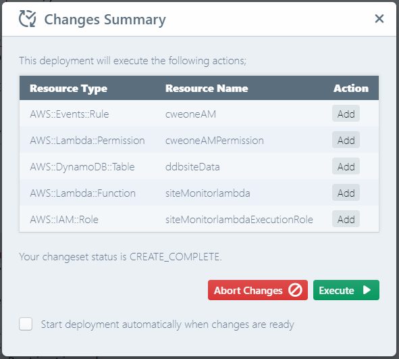Click Add badge for ddbsiteData row

[x=346, y=166]
